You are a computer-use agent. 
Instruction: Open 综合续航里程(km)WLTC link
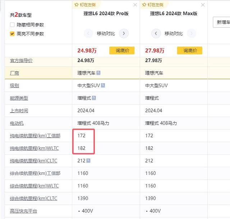[34, 186]
